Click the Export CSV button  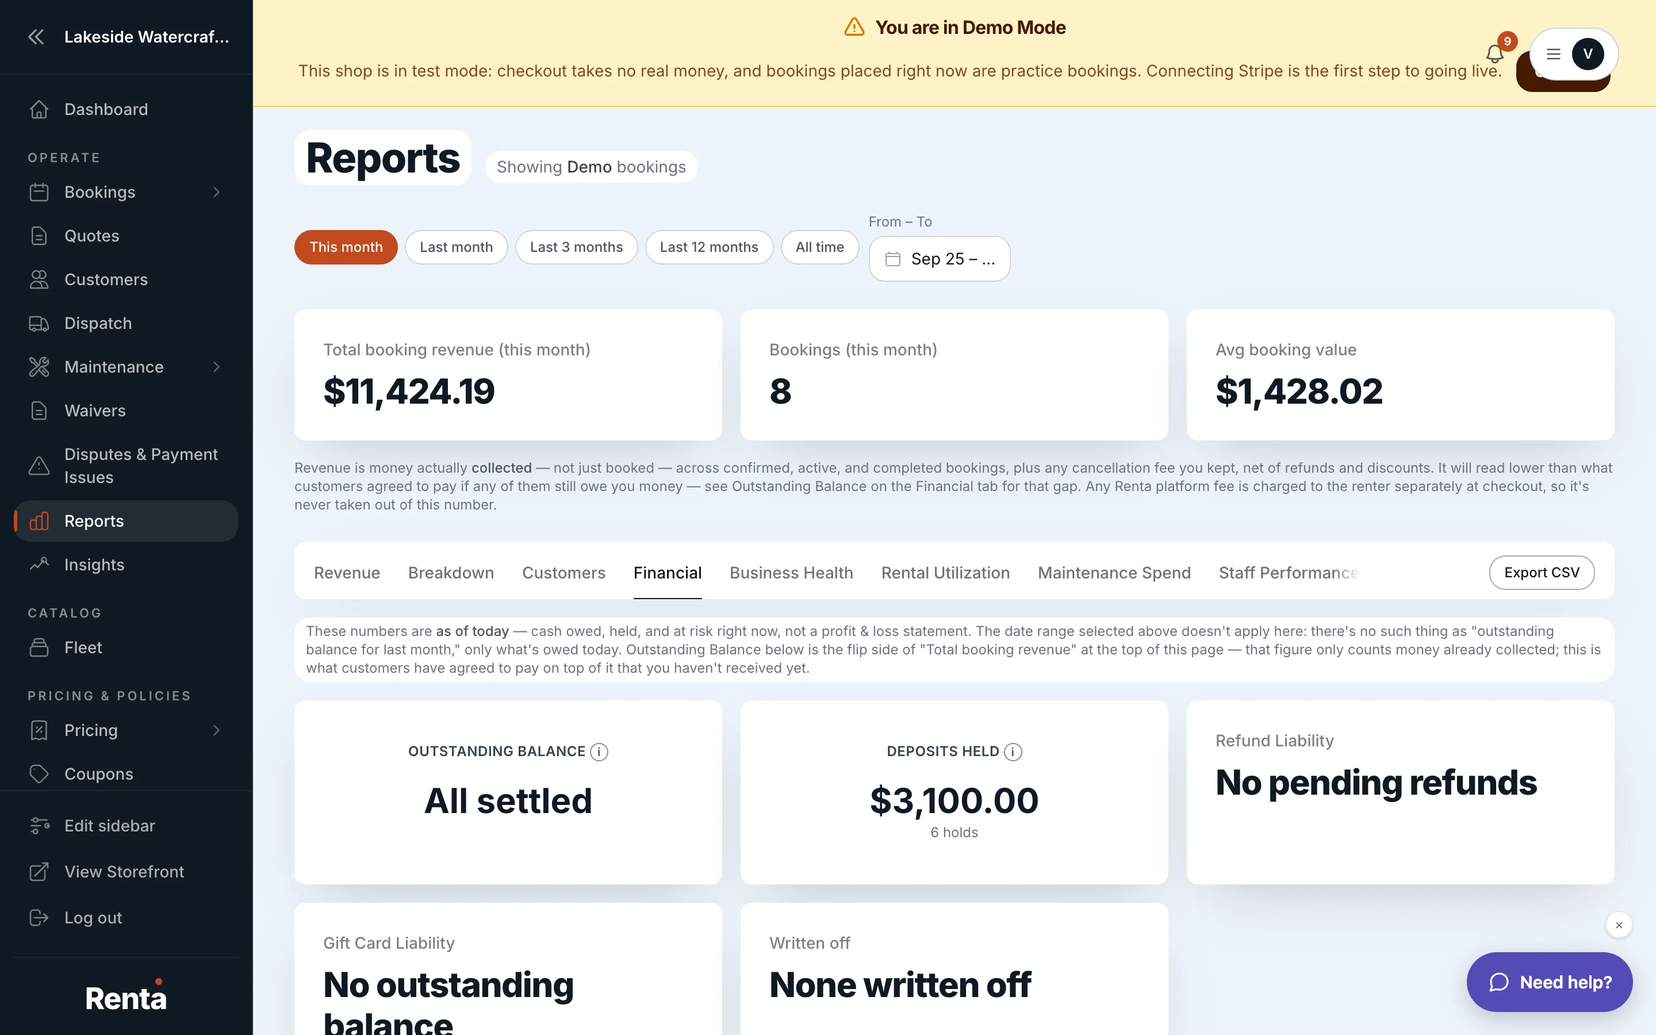tap(1541, 572)
